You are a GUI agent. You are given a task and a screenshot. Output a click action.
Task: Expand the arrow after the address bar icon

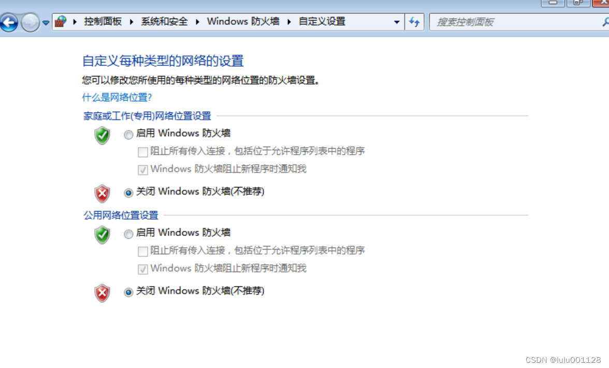(x=75, y=22)
